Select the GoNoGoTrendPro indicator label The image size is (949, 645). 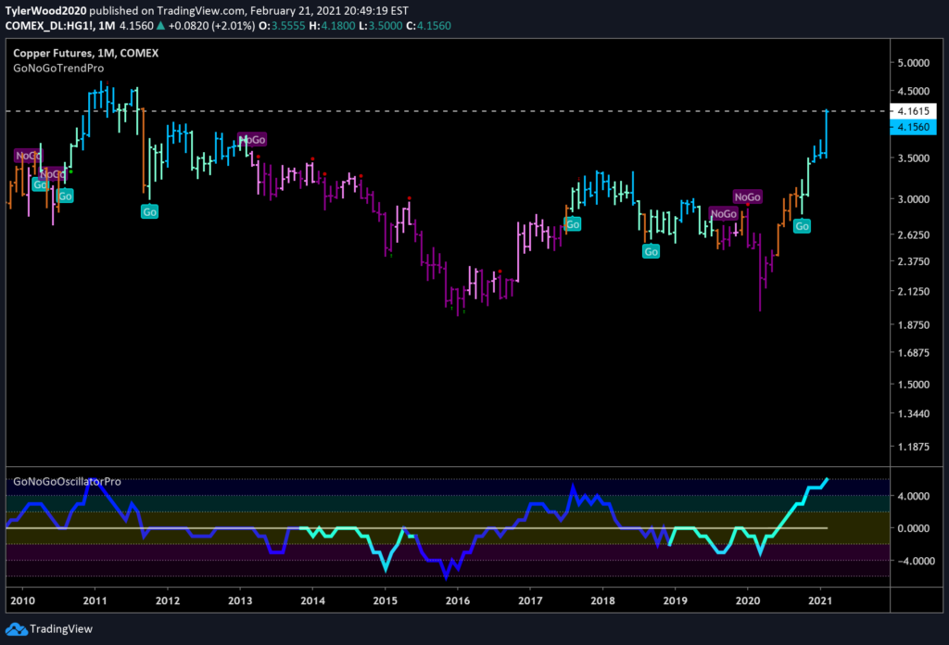58,69
